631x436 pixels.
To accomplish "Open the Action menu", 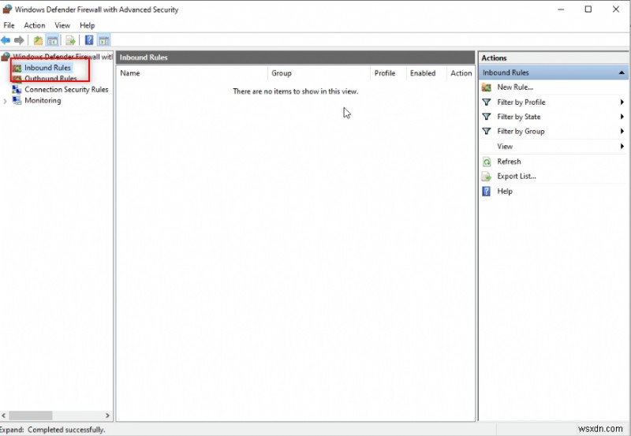I will coord(35,25).
